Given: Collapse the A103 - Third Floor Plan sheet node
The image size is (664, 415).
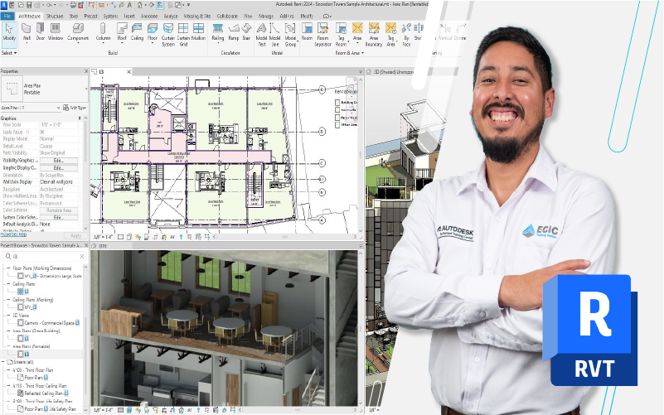Looking at the screenshot, I should [x=8, y=370].
